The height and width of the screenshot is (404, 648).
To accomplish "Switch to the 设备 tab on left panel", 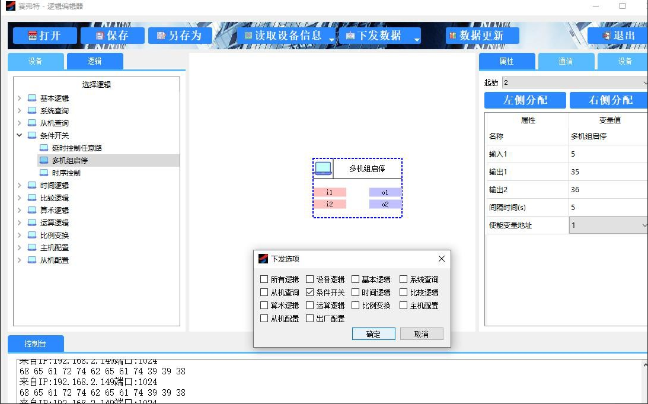I will [x=36, y=62].
